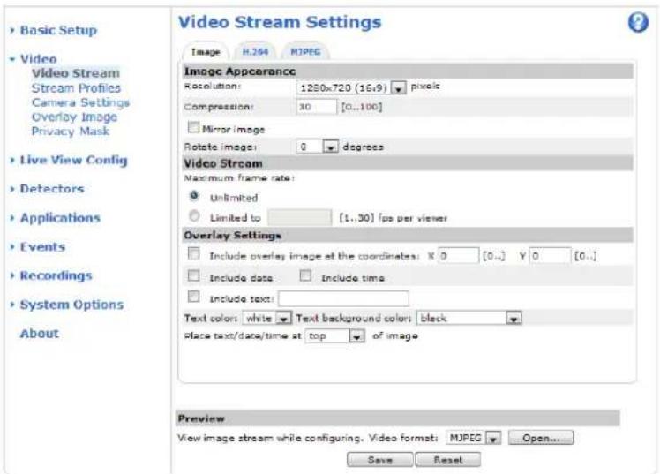Viewport: 660px width, 474px height.
Task: Open the Text background color dropdown
Action: point(469,319)
